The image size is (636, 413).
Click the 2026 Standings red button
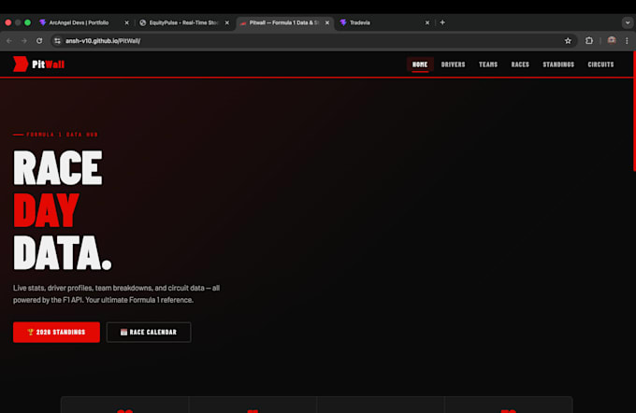56,332
